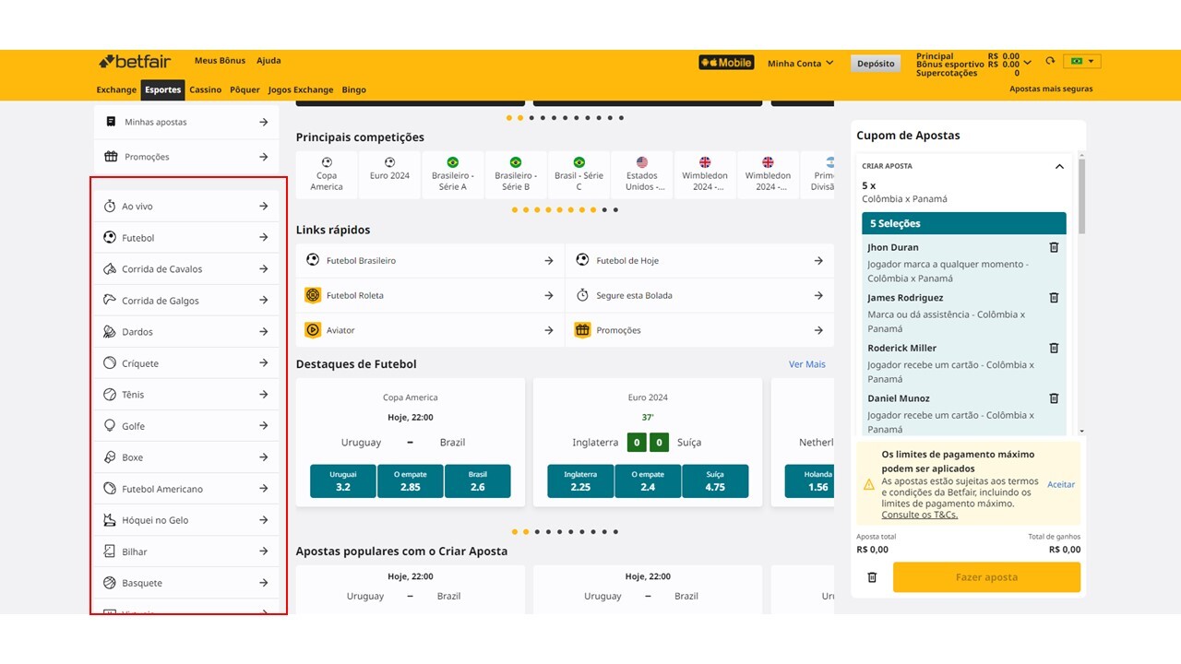1181x664 pixels.
Task: Click the Promoções gift icon in sidebar
Action: click(111, 157)
